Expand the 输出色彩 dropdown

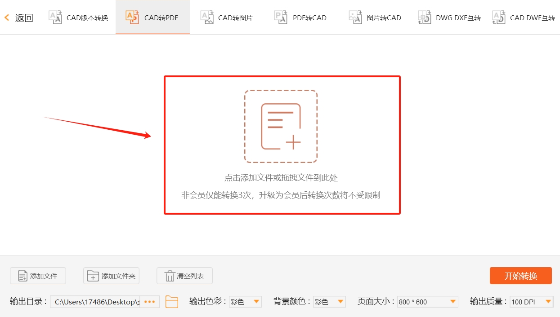(x=245, y=302)
